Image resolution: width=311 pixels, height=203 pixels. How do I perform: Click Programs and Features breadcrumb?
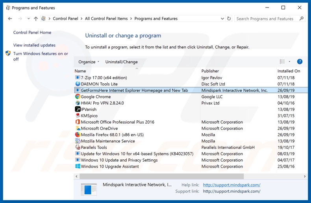(156, 18)
